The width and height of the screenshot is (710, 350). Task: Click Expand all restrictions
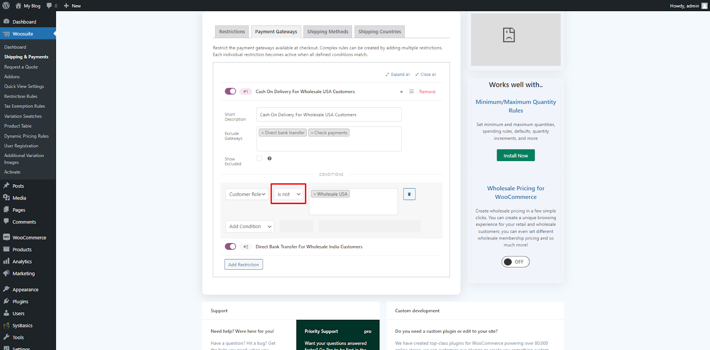pyautogui.click(x=398, y=75)
